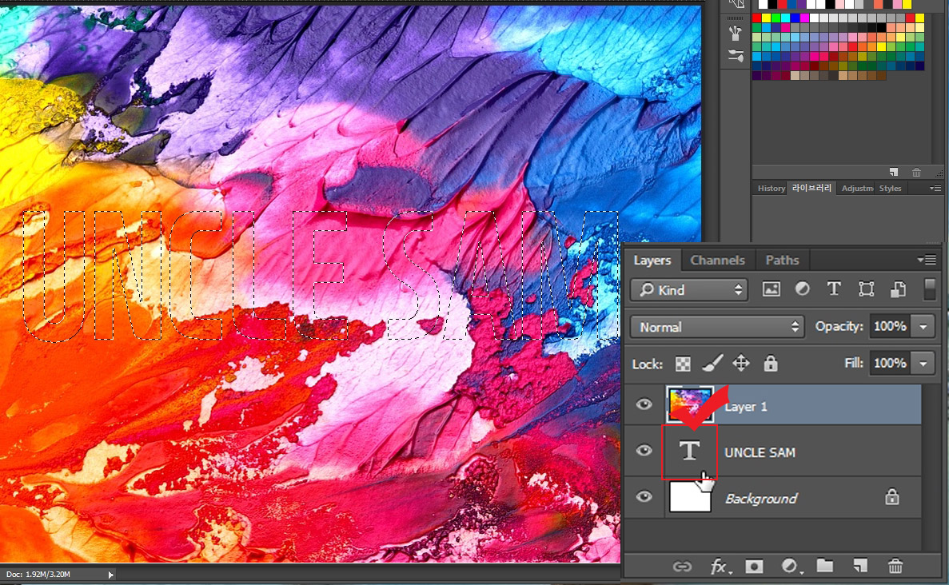Pick the pure red swatch starting grid
This screenshot has width=949, height=585.
(756, 18)
